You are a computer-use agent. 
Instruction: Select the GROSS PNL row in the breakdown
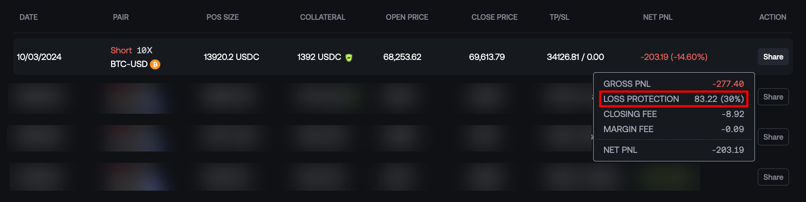click(674, 84)
